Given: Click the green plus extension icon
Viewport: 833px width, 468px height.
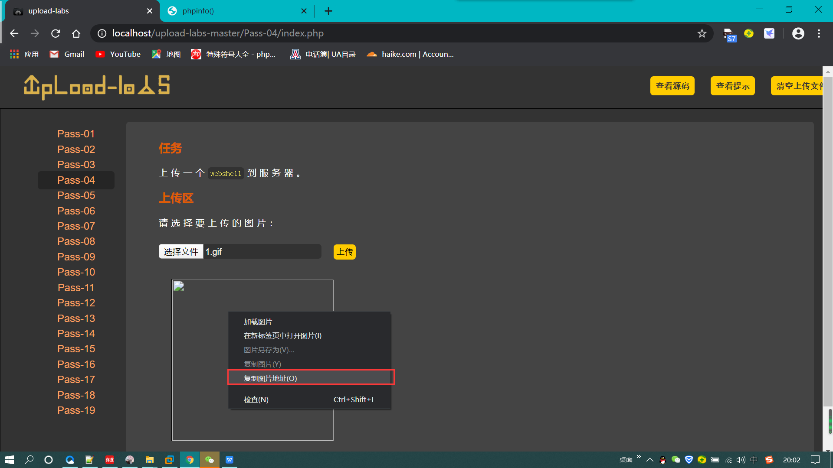Looking at the screenshot, I should pyautogui.click(x=748, y=33).
